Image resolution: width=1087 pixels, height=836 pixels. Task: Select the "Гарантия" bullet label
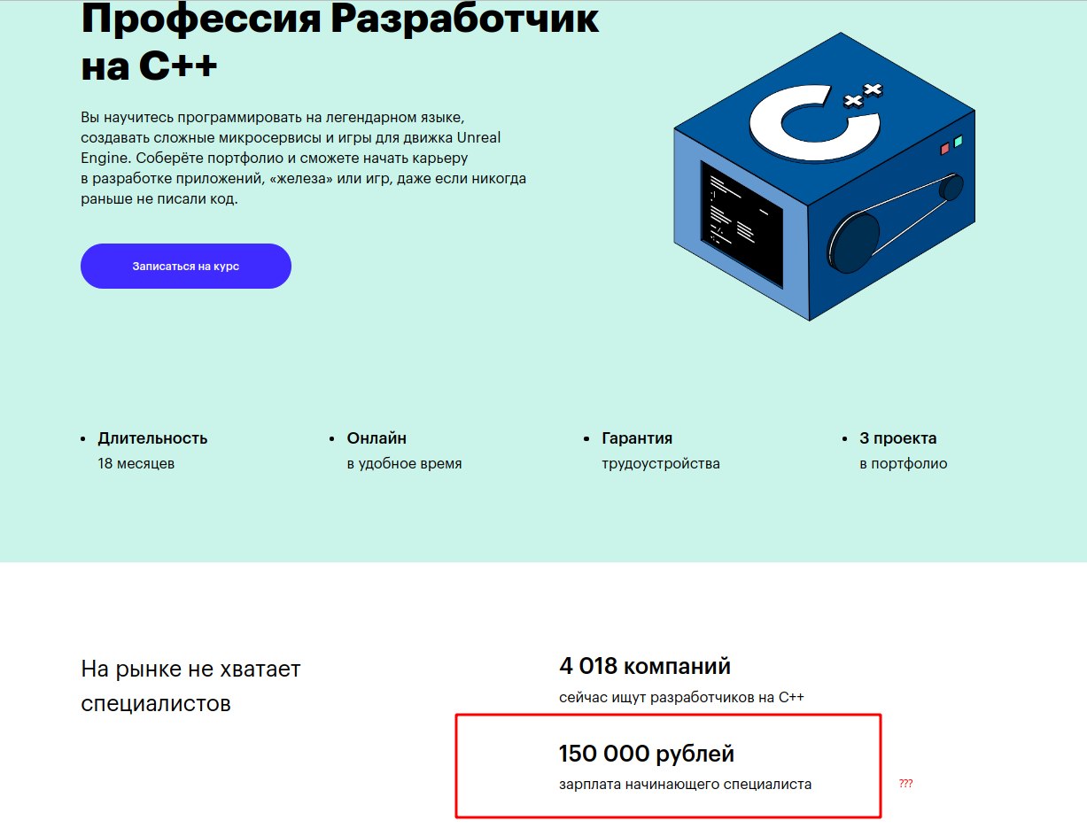[637, 438]
